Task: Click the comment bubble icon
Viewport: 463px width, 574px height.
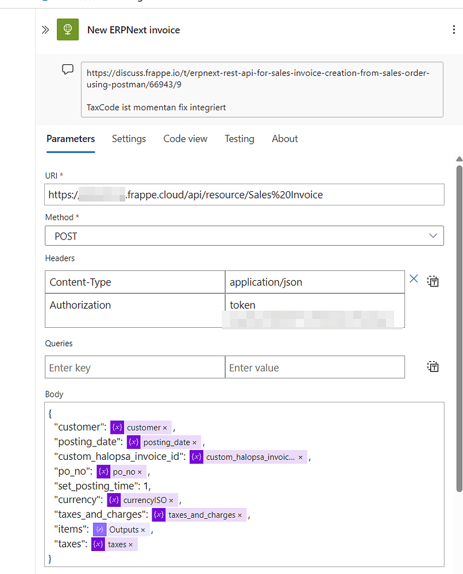Action: 67,69
